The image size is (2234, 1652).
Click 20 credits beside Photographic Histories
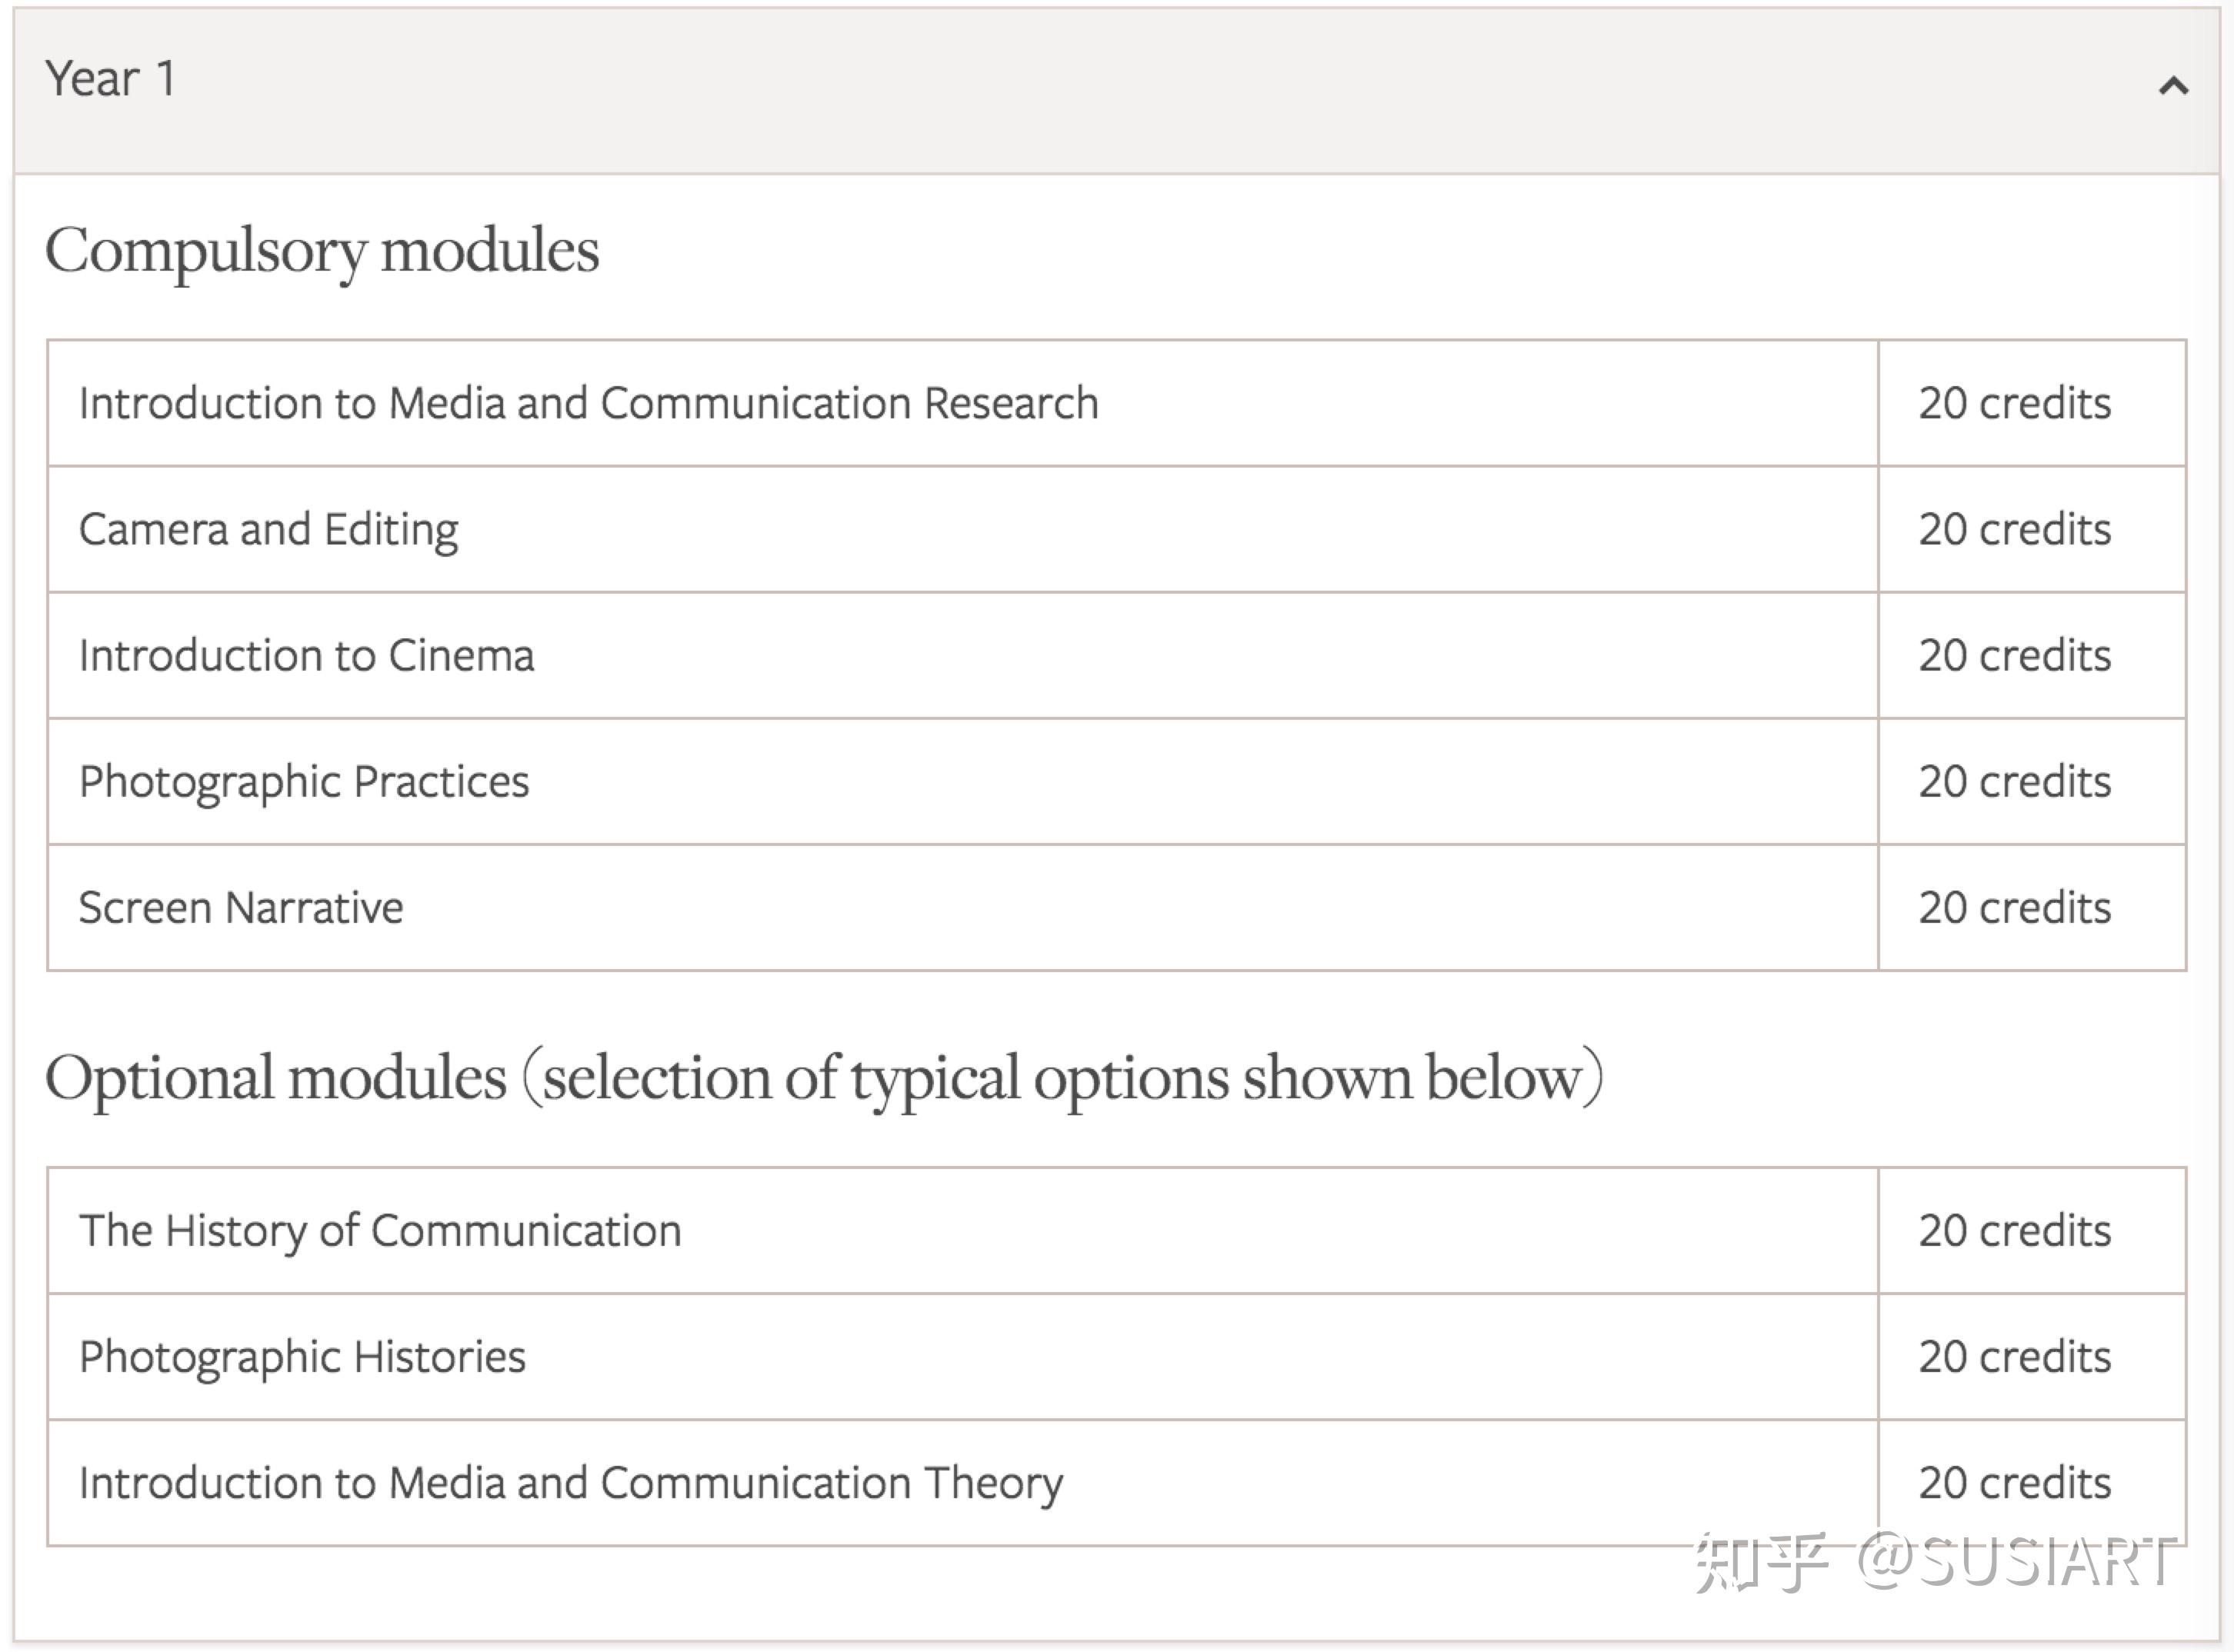(x=2014, y=1357)
